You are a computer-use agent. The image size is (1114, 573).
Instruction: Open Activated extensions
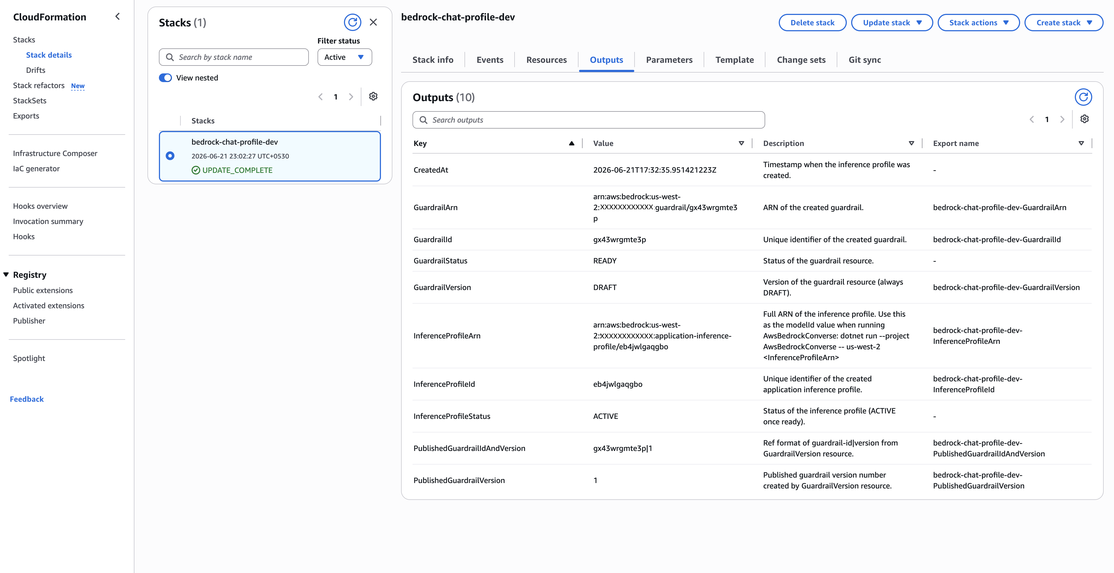click(48, 306)
